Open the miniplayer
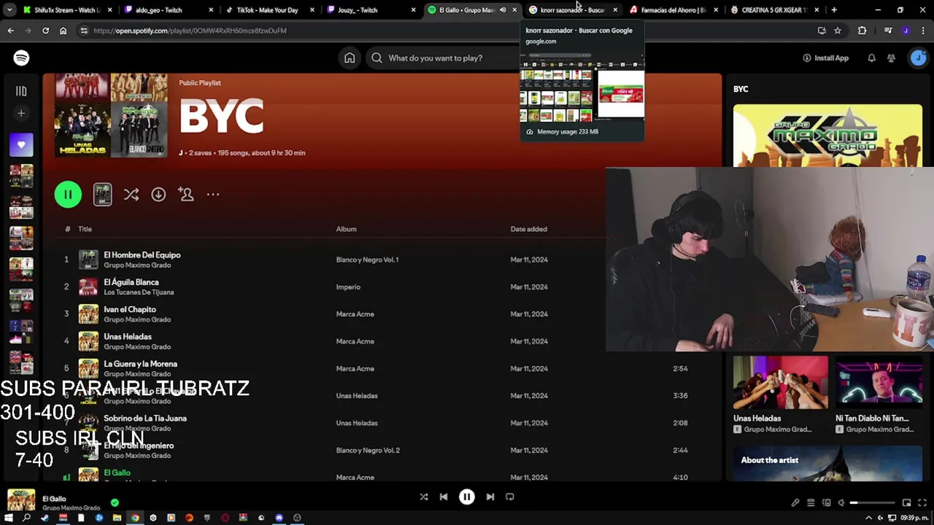Screen dimensions: 934x525 click(906, 502)
